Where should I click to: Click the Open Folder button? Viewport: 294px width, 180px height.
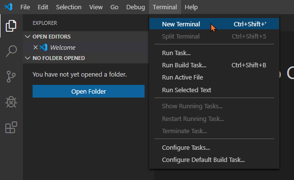(x=89, y=91)
